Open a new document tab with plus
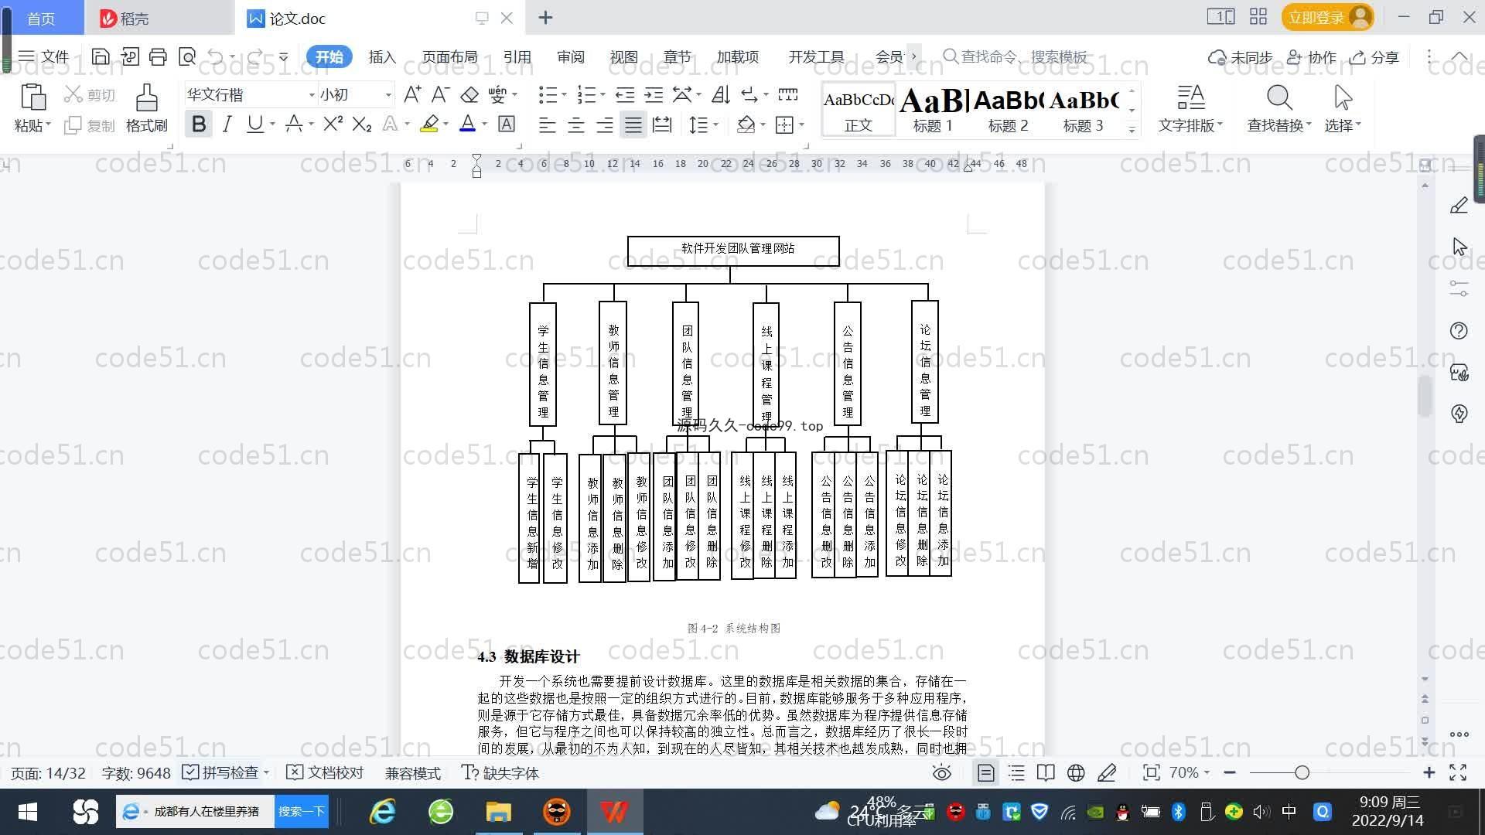 (545, 18)
